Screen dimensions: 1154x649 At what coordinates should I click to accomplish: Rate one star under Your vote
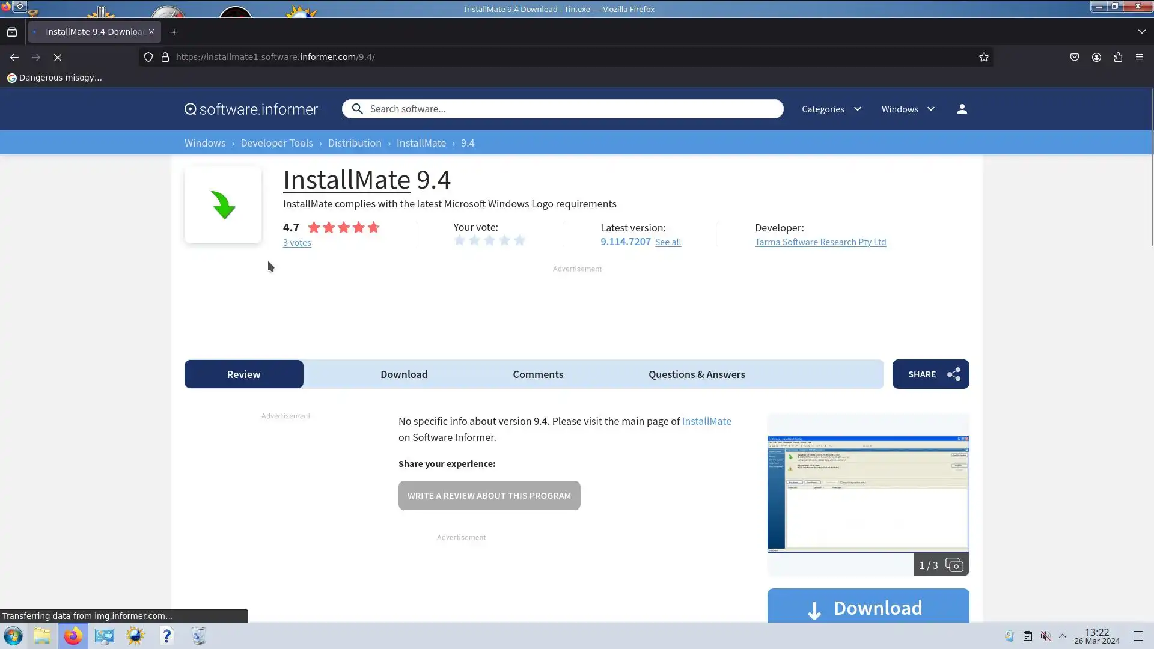[460, 241]
